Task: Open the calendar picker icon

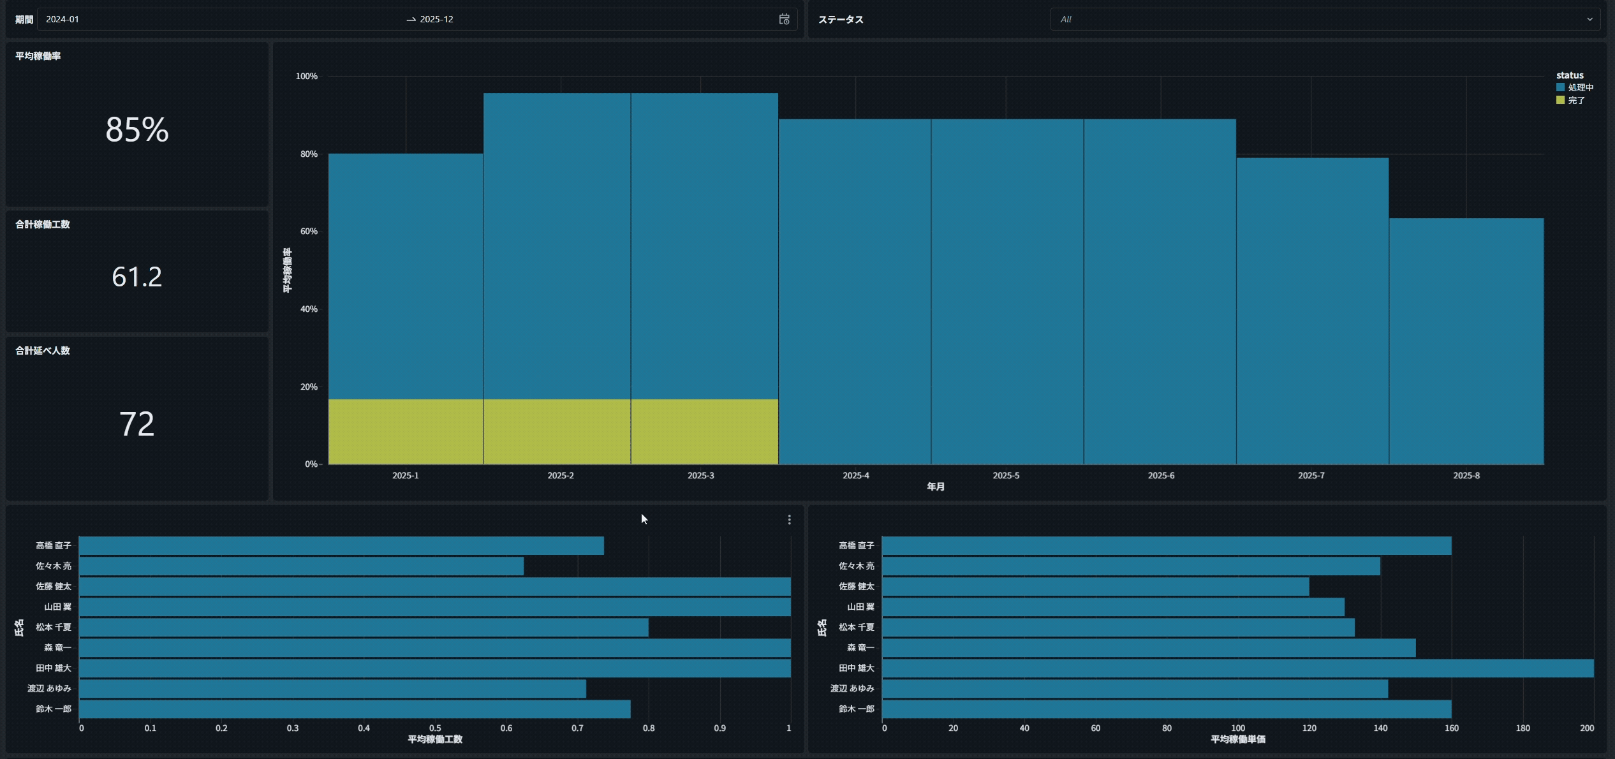Action: [x=784, y=19]
